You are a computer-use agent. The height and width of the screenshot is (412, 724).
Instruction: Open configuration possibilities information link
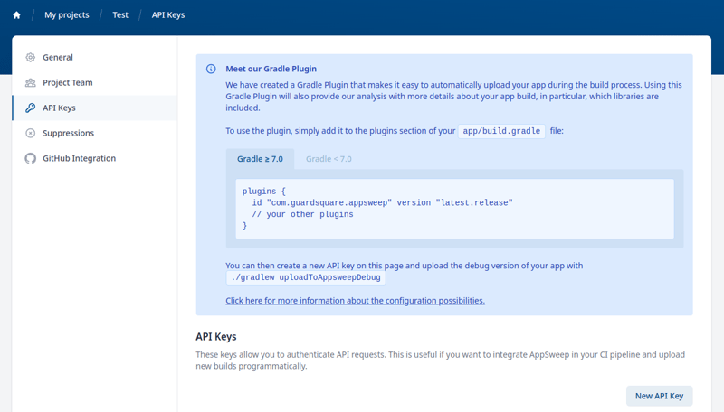pos(355,301)
